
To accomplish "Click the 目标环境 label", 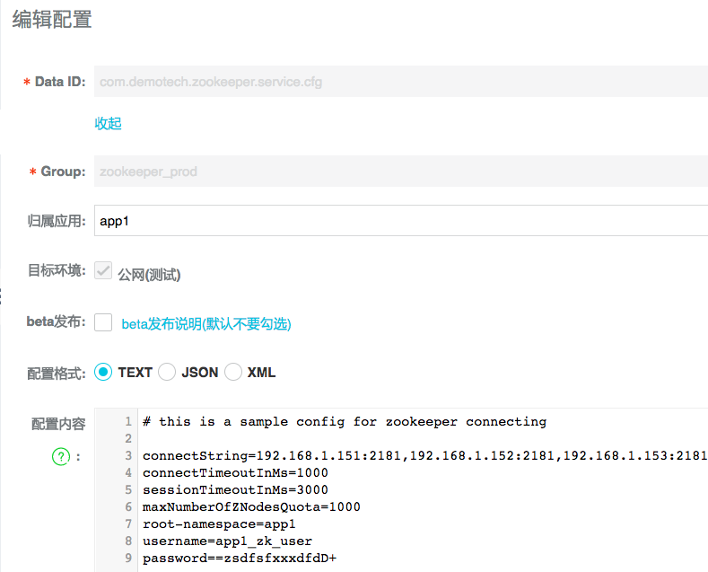I will click(57, 270).
